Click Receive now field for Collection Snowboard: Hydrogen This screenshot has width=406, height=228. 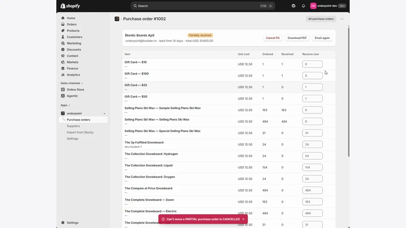[312, 156]
